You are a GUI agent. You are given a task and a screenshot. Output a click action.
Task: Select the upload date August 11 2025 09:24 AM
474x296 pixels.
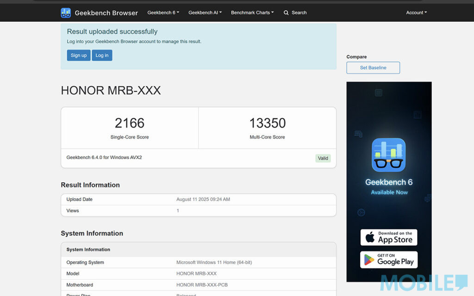(x=203, y=199)
